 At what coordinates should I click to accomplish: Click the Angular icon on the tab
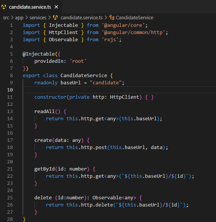click(4, 7)
